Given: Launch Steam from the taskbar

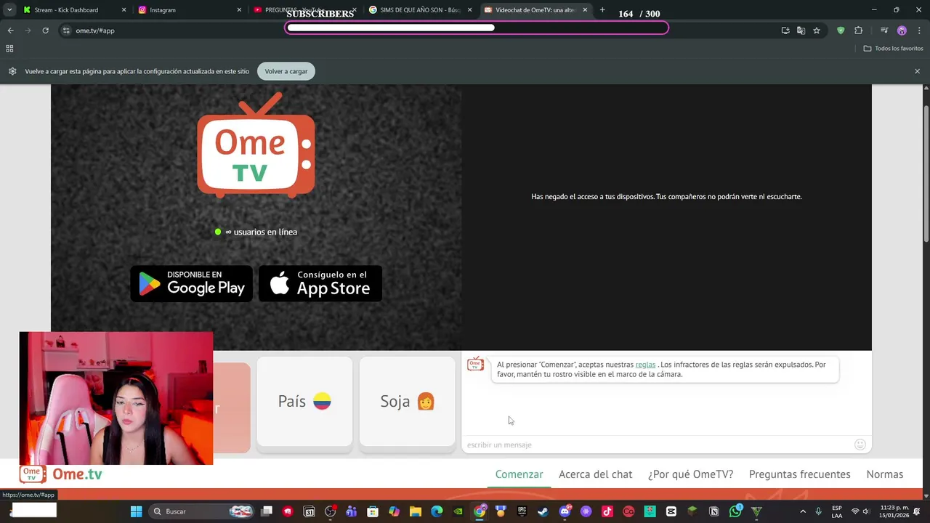Looking at the screenshot, I should click(543, 511).
